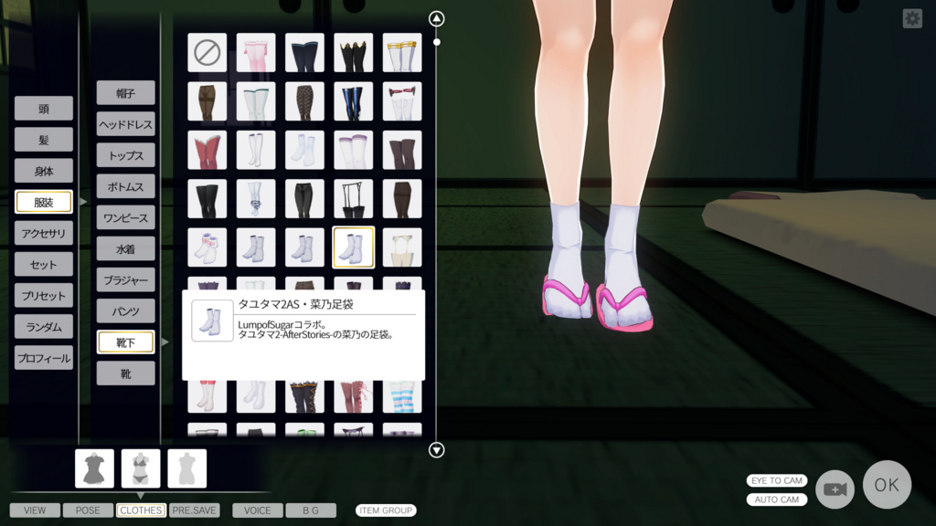Select the 帽子 (hat) subcategory
Viewport: 936px width, 526px height.
pos(125,93)
